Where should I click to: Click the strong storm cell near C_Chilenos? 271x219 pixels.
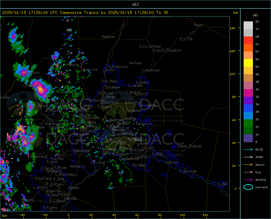(41, 89)
